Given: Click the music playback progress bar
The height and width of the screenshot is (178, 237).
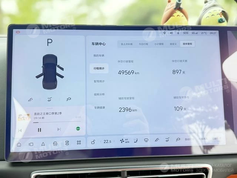Looking at the screenshot, I should point(56,122).
